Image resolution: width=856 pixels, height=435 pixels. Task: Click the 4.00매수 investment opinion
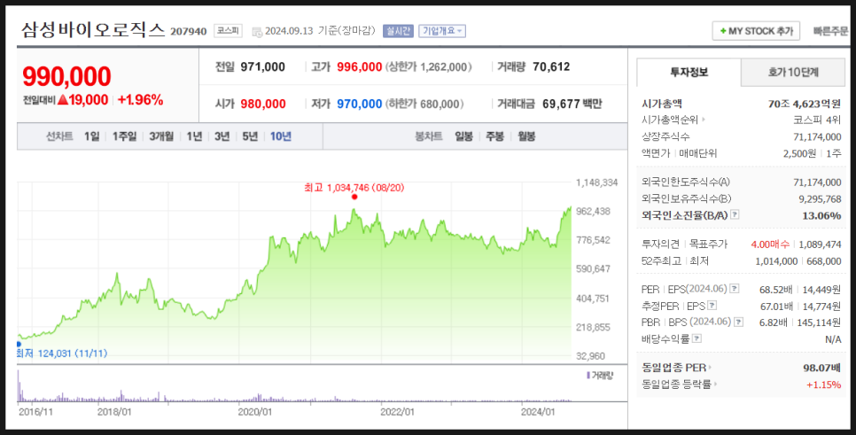tap(770, 244)
